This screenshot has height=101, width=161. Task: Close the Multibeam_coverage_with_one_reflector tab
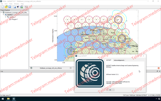(x=71, y=68)
